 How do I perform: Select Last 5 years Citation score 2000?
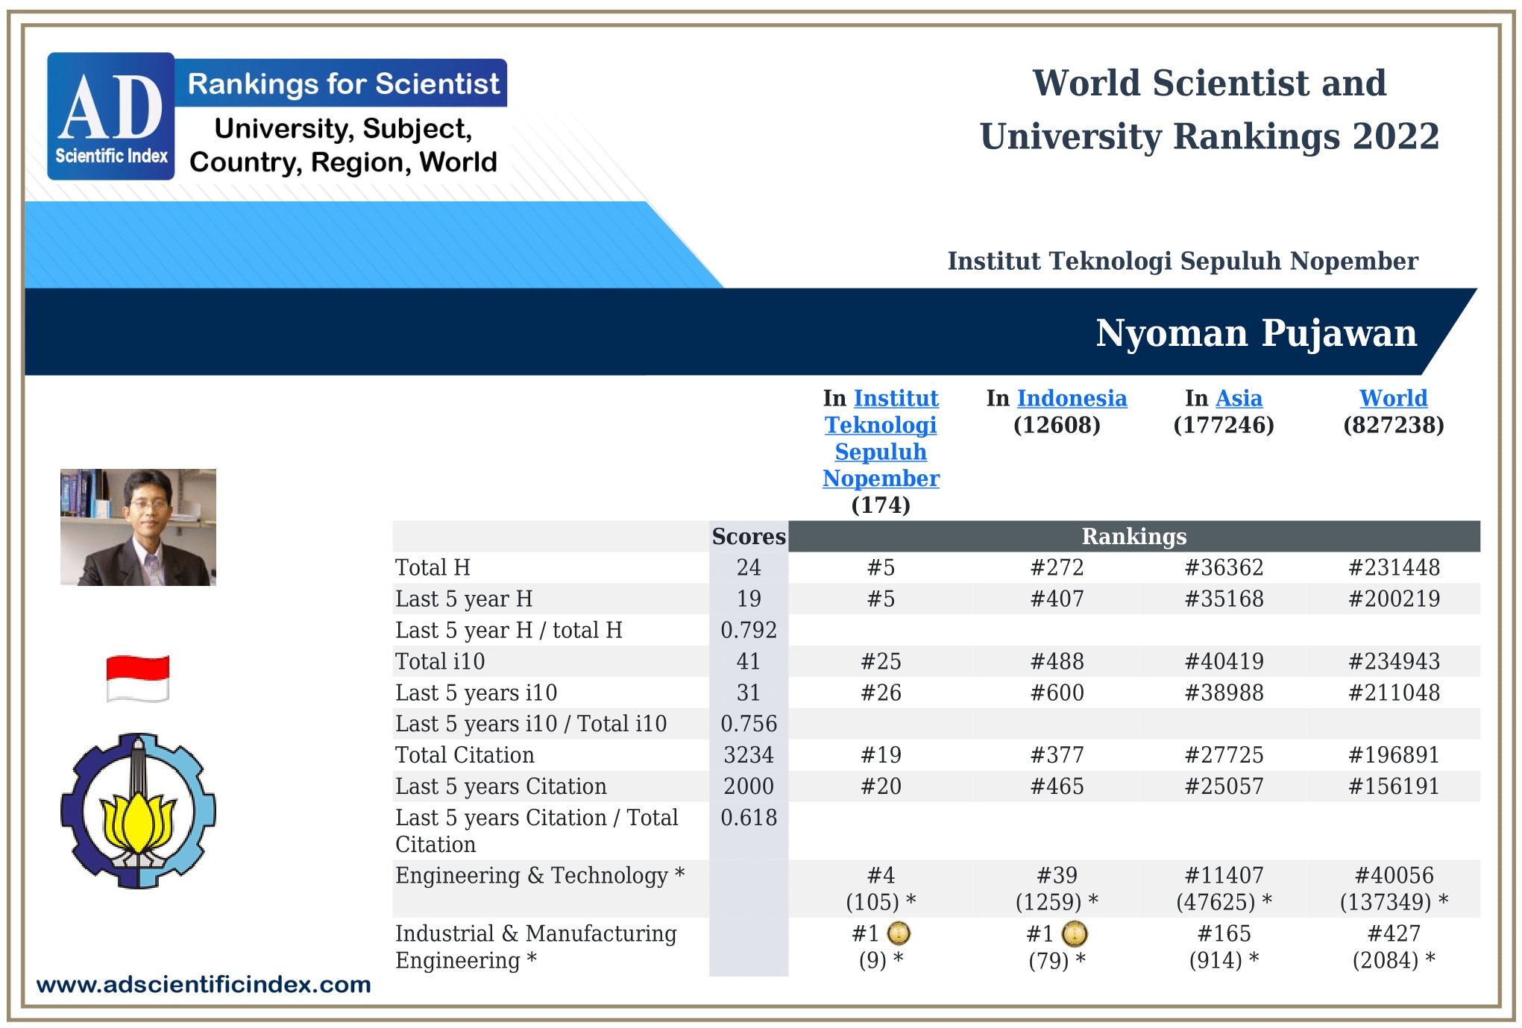[x=749, y=786]
